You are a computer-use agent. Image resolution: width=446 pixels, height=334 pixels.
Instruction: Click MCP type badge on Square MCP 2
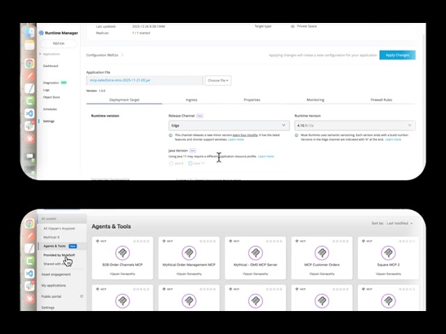coord(367,241)
